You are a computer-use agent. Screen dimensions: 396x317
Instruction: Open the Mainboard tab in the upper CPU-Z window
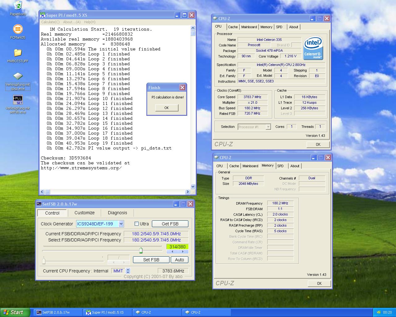coord(249,27)
